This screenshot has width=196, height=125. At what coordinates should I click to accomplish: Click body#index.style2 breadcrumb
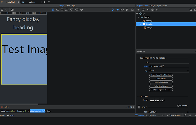8,111
